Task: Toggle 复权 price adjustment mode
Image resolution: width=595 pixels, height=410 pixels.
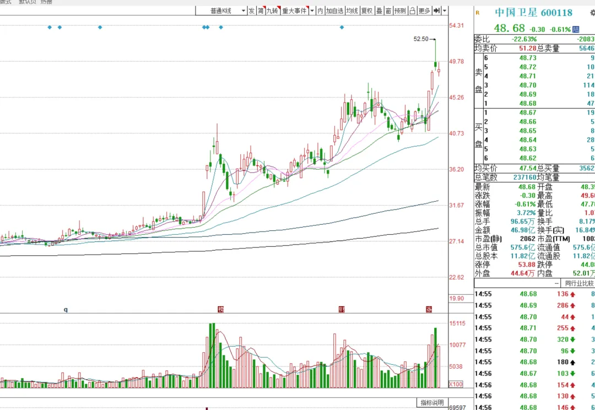Action: (366, 10)
